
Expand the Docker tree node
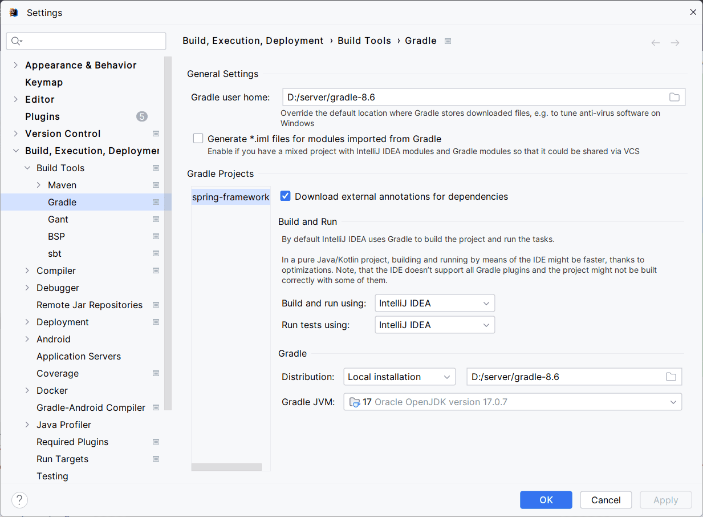tap(27, 390)
